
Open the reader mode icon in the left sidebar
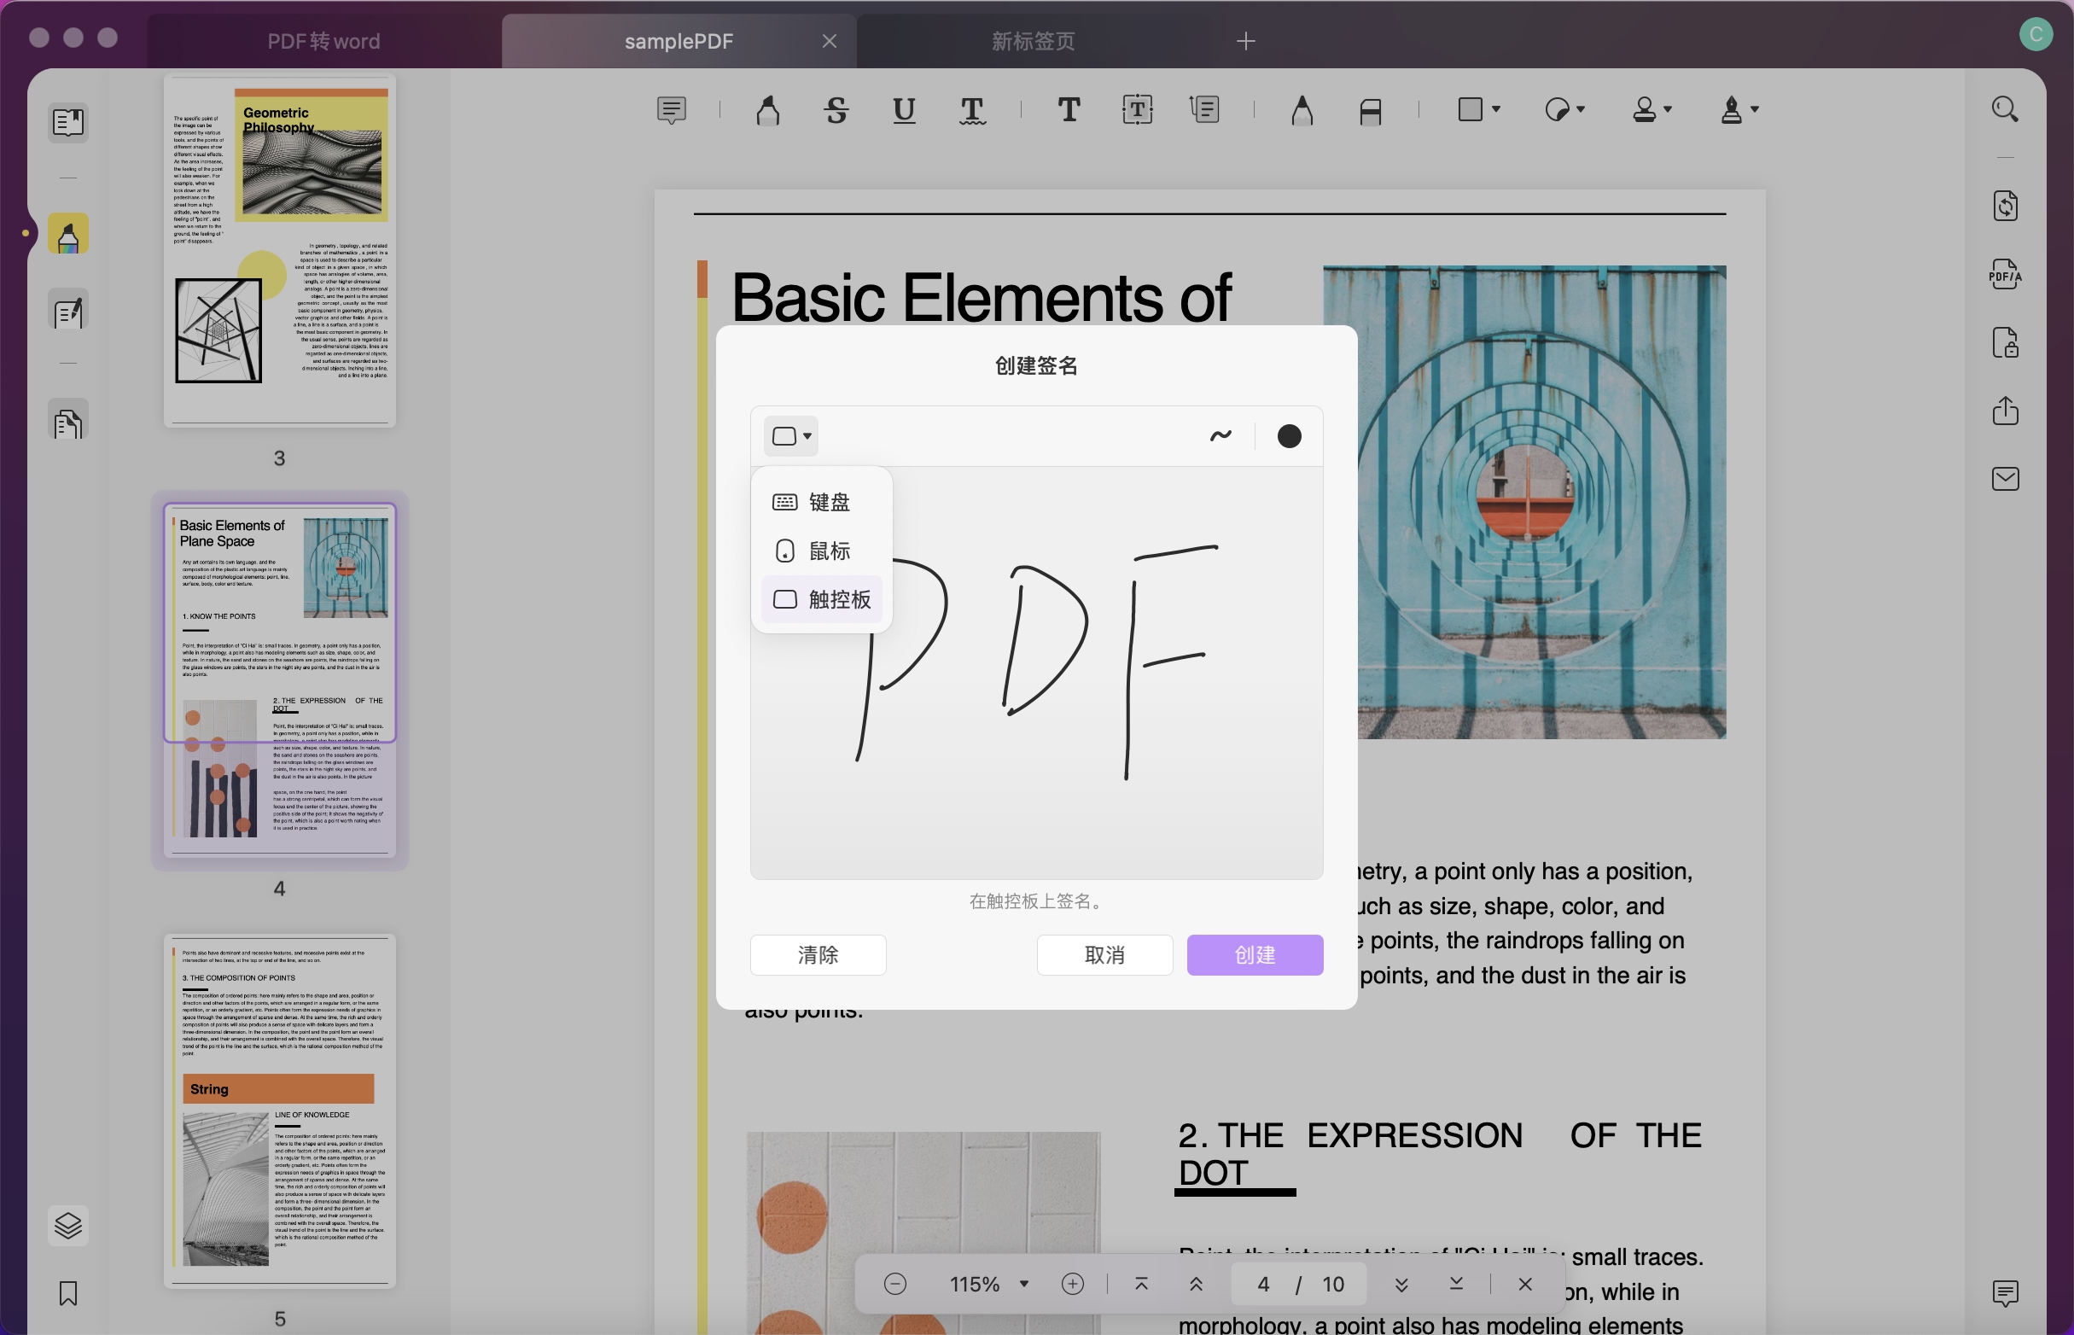click(x=67, y=122)
